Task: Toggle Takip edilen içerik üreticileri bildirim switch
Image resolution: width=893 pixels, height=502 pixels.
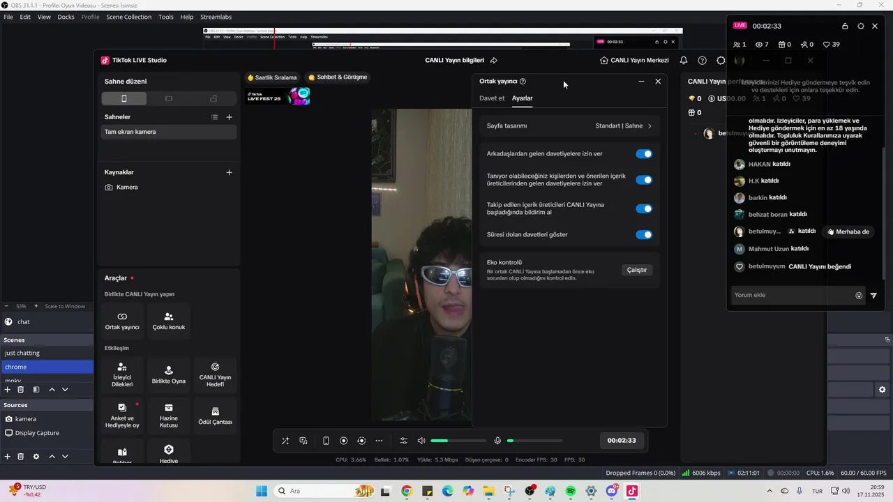Action: click(x=644, y=208)
